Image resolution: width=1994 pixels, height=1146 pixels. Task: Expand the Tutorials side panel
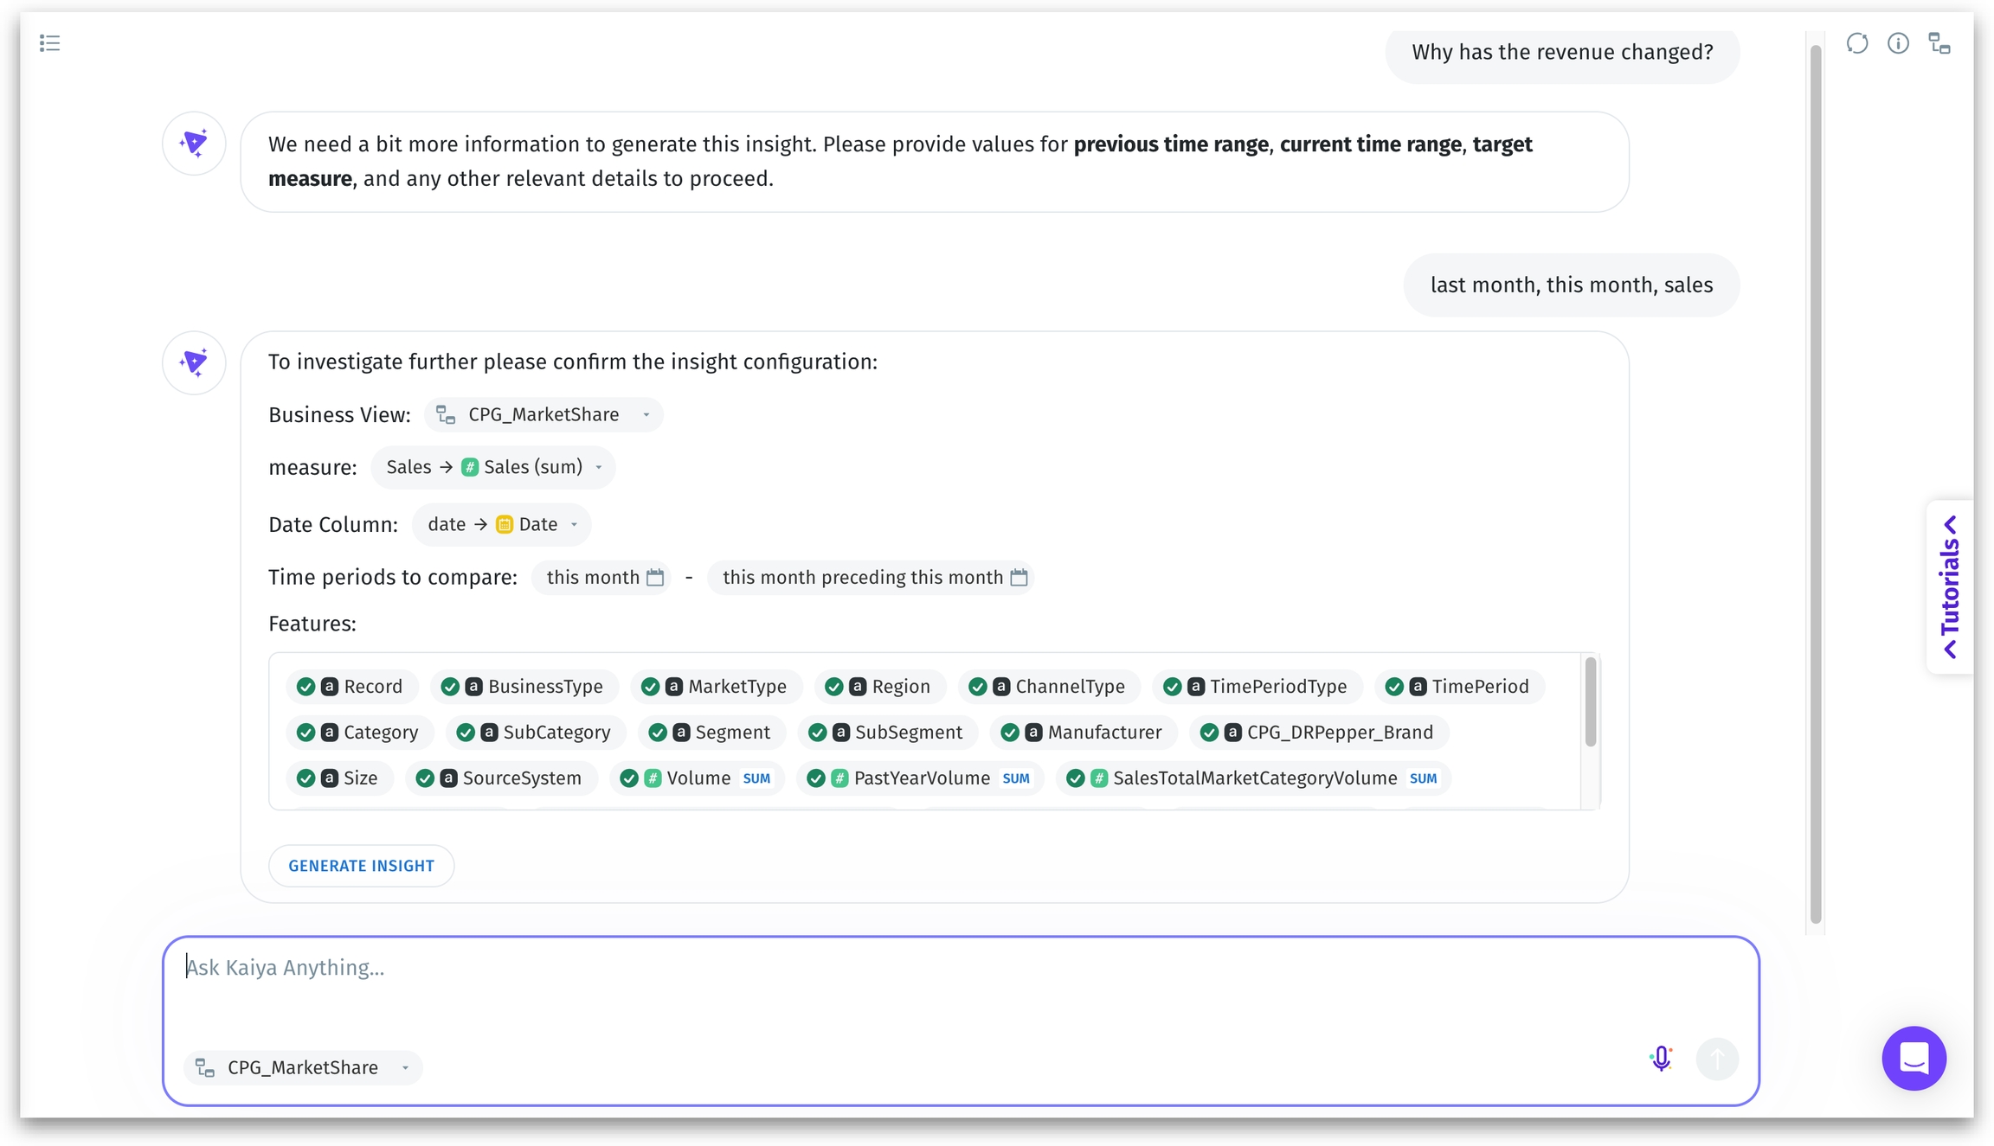(1950, 586)
